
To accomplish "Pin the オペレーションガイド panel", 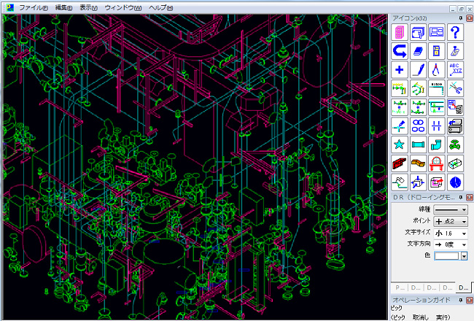I will click(460, 300).
